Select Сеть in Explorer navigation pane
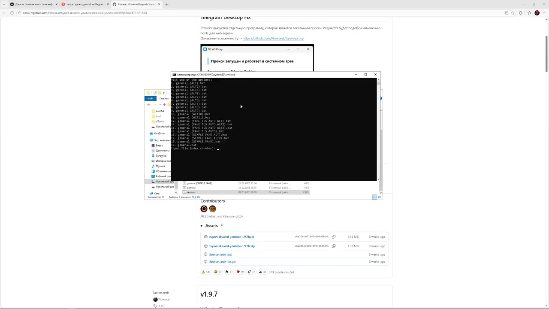549x309 pixels. click(x=154, y=194)
